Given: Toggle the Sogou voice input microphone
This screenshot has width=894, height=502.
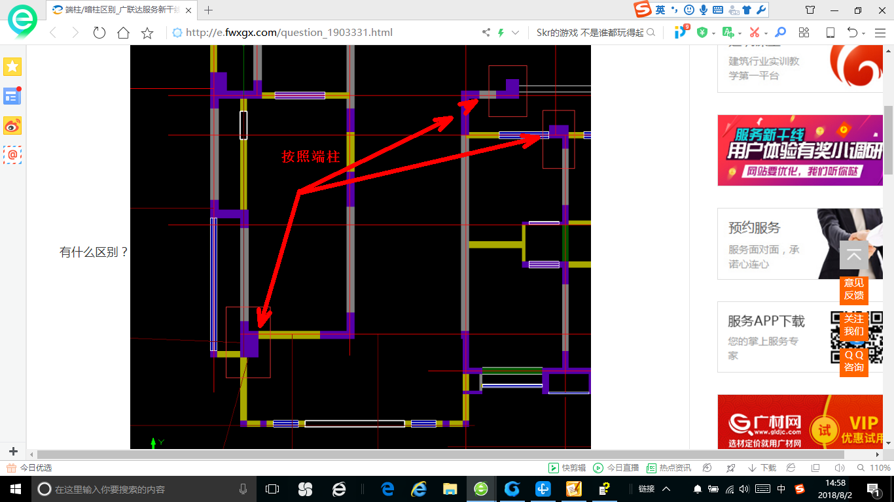Looking at the screenshot, I should pyautogui.click(x=704, y=10).
